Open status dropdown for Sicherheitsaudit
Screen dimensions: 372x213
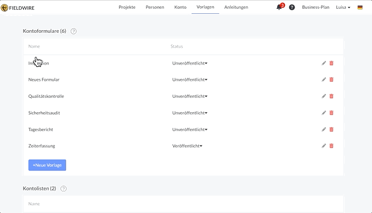(190, 113)
